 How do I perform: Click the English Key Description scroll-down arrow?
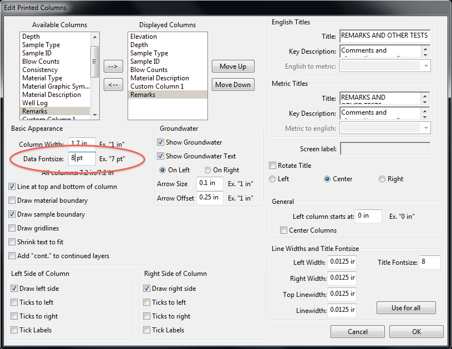pos(425,54)
